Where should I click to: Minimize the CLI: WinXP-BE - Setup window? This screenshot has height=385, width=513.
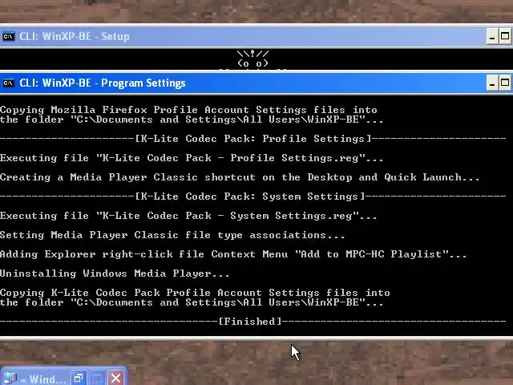[x=491, y=36]
